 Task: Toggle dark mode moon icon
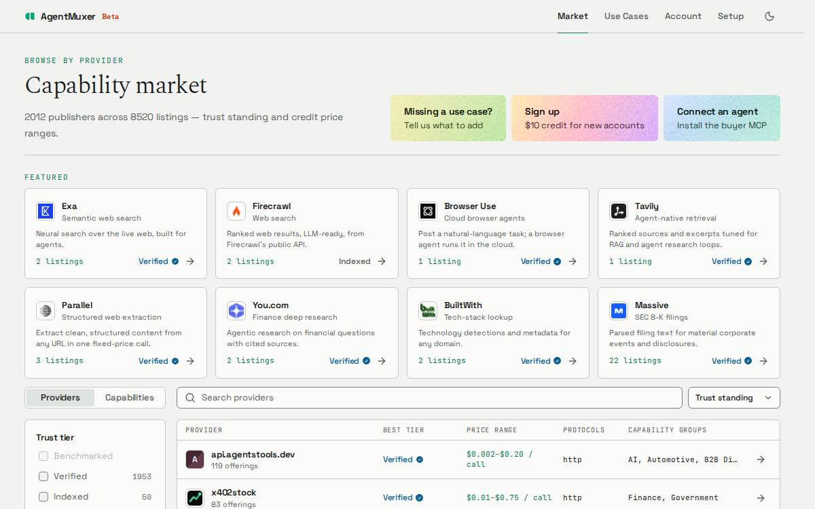pos(769,16)
